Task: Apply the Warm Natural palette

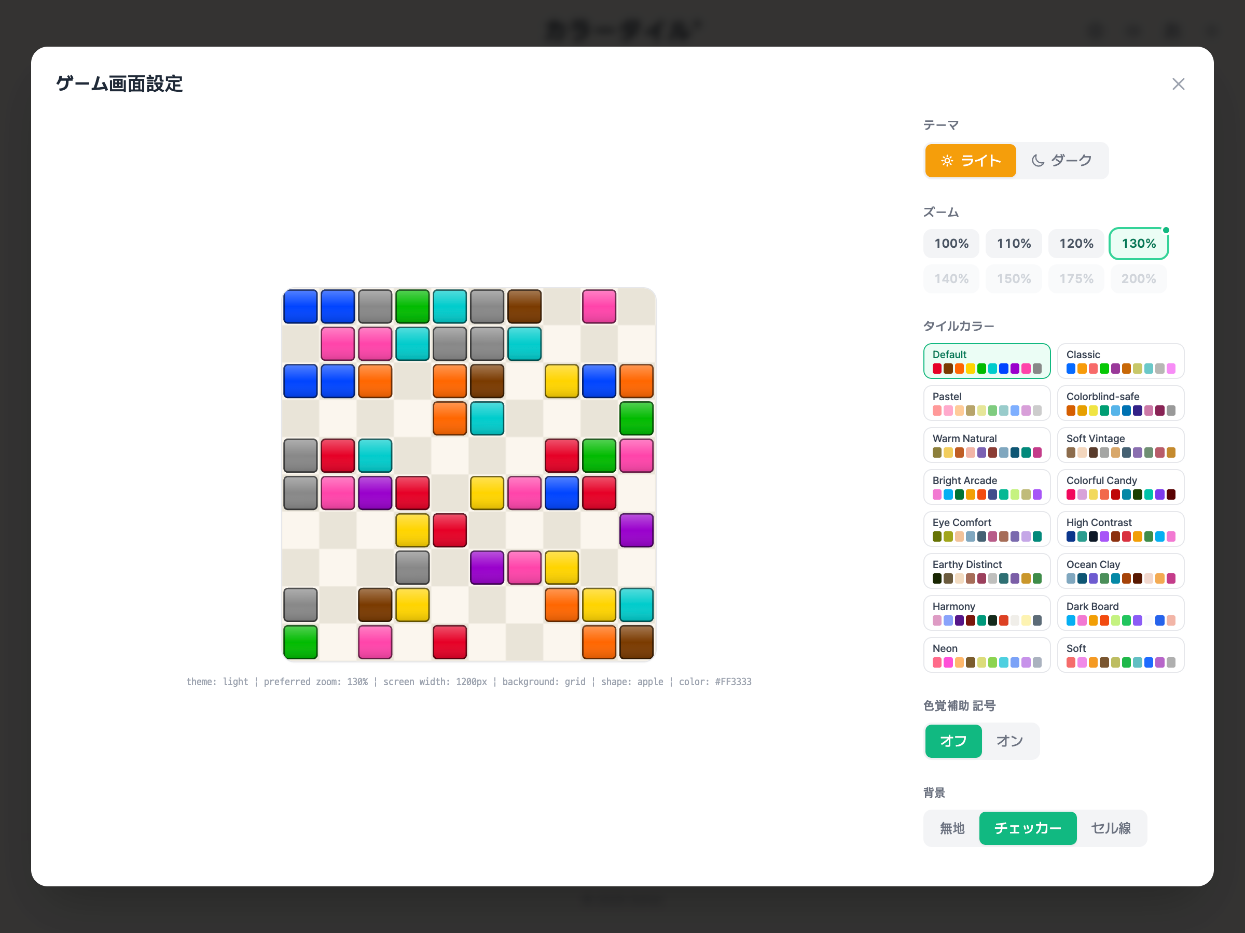Action: (987, 445)
